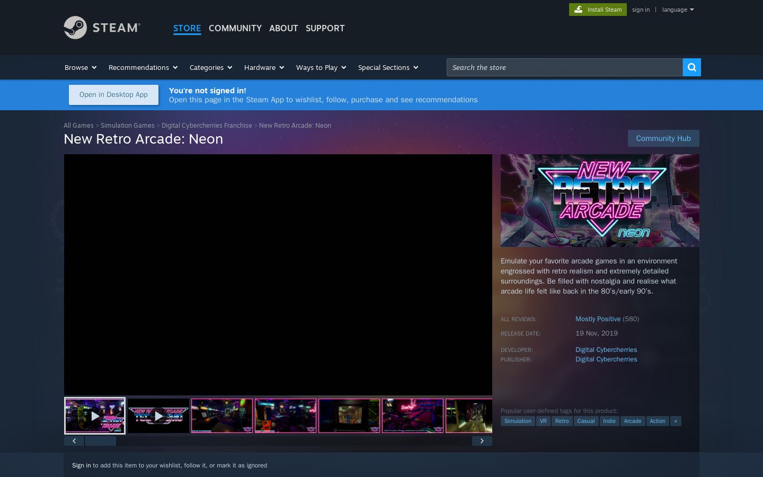
Task: Go to the ABOUT page
Action: (x=283, y=28)
